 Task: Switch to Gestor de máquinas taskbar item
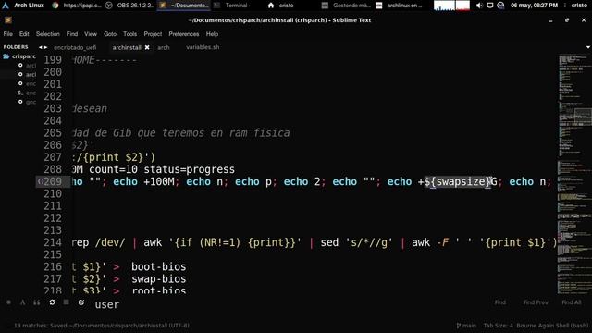[x=346, y=6]
